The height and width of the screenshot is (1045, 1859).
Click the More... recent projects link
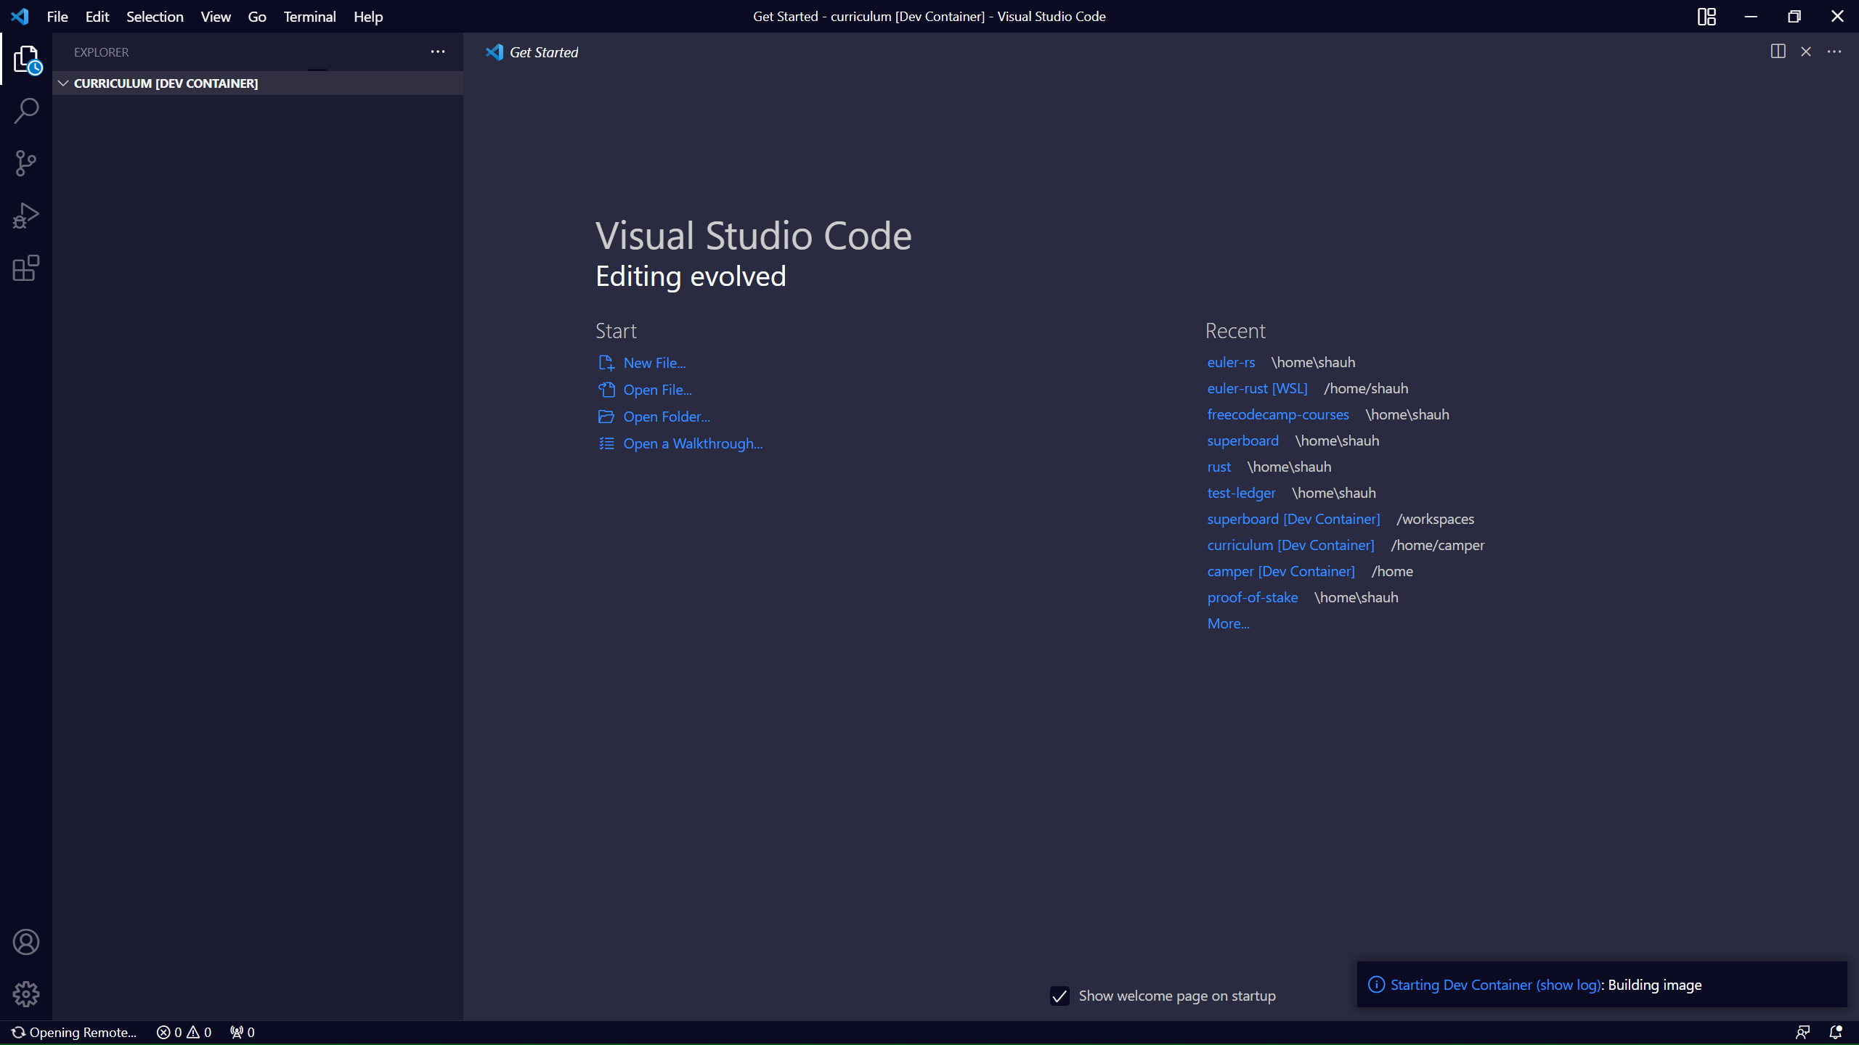pyautogui.click(x=1228, y=623)
